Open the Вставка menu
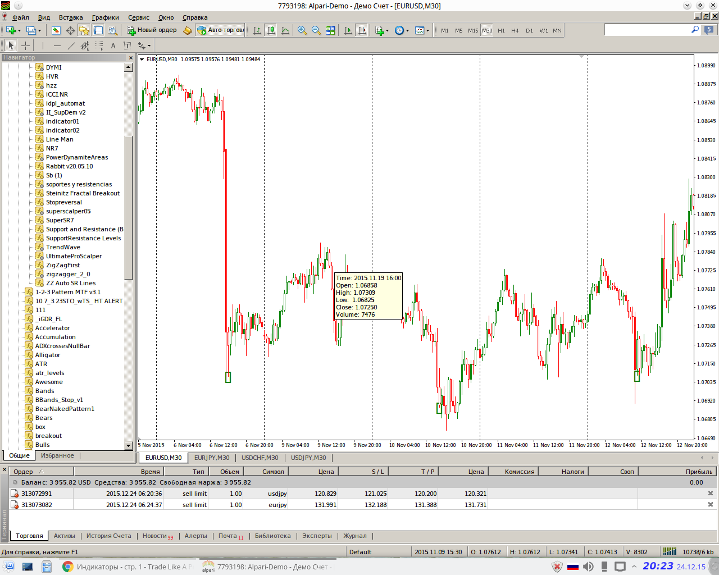Screen dimensions: 719x575 [x=71, y=17]
